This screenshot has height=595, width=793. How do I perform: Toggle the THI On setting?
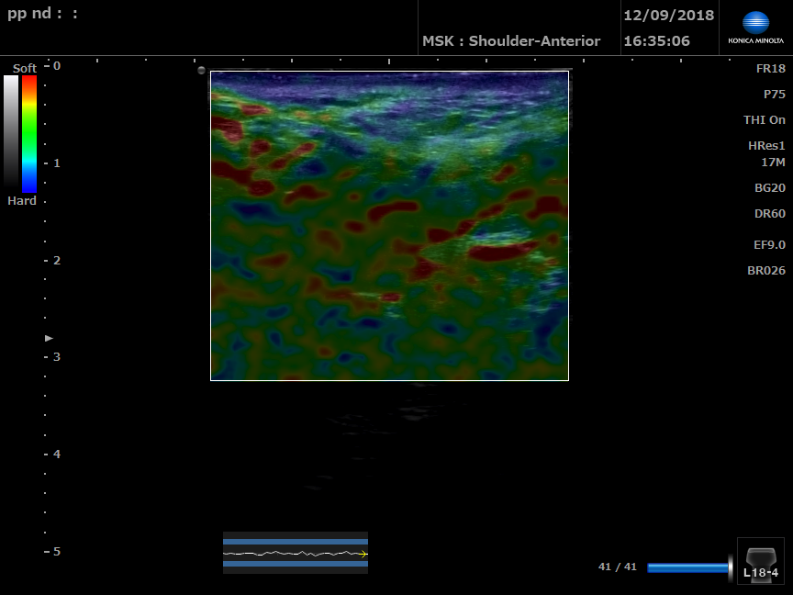[764, 120]
